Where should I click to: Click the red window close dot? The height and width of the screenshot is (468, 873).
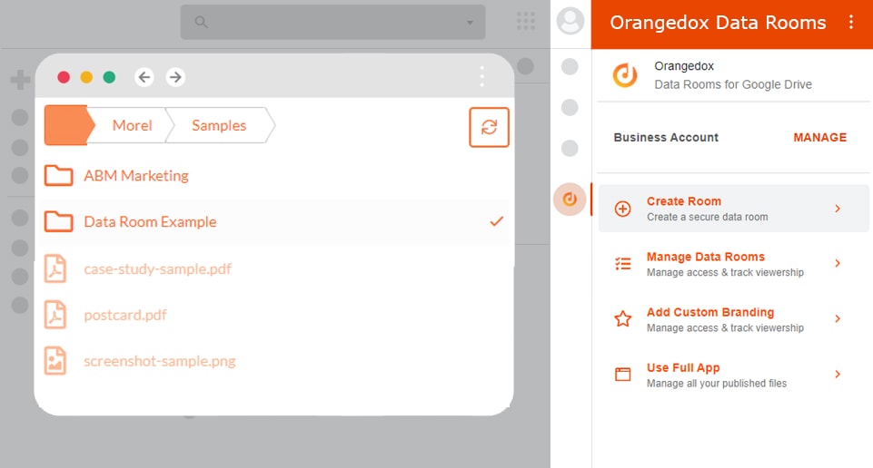(64, 77)
